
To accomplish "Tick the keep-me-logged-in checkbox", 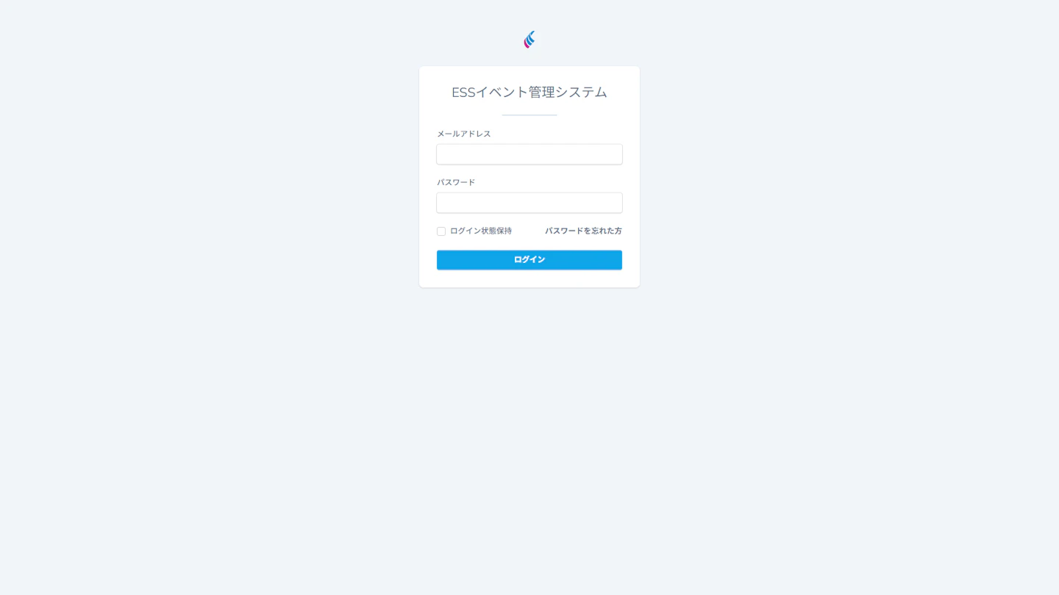I will 441,231.
